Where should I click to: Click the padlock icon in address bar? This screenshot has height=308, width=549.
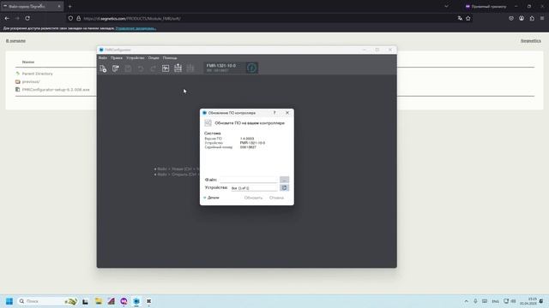pyautogui.click(x=78, y=18)
